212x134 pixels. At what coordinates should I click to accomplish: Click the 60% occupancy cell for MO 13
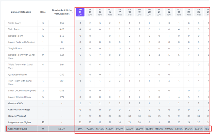click(x=80, y=129)
